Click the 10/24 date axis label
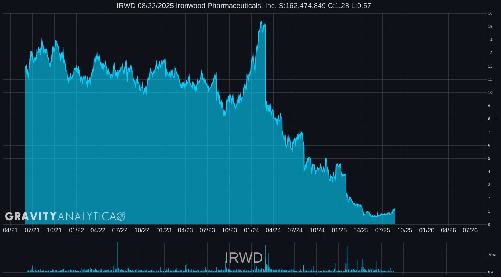This screenshot has height=277, width=501. click(317, 230)
